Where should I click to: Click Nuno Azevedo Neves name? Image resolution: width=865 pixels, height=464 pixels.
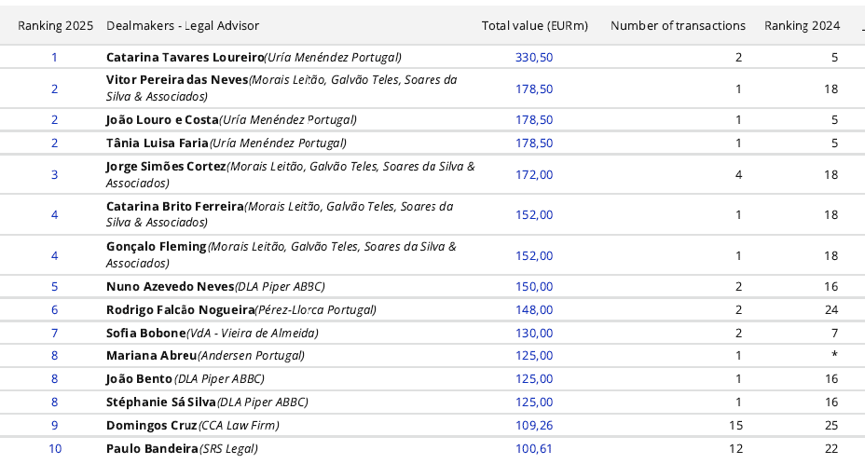[171, 287]
